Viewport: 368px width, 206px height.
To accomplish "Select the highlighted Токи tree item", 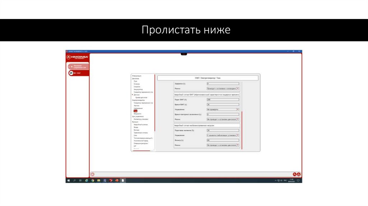I will coord(135,111).
